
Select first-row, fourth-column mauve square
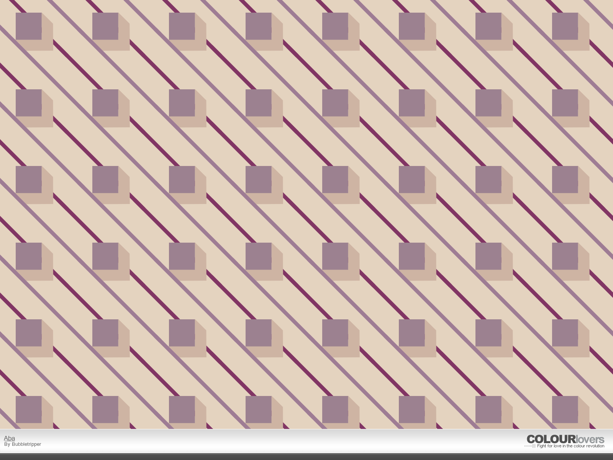(x=259, y=26)
